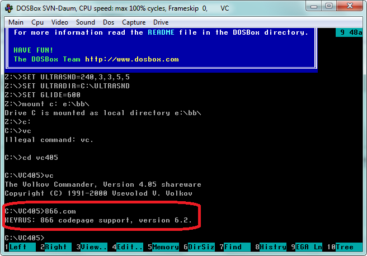Click the SET ULTRADIR=C:\ULTRASND line
This screenshot has height=256, width=367.
coord(67,86)
